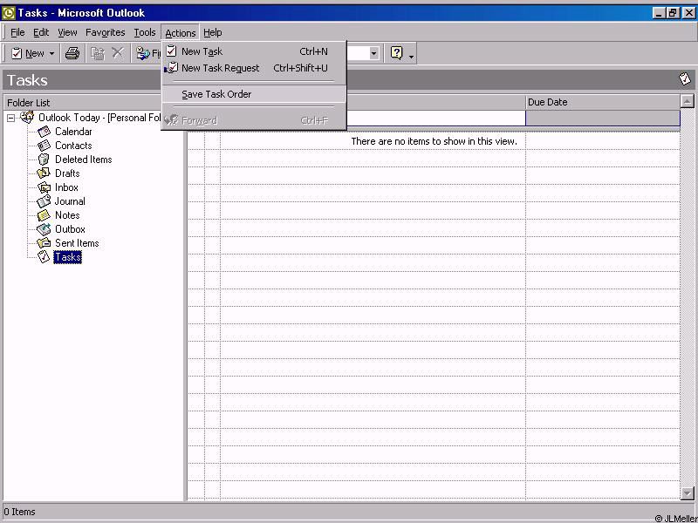Image resolution: width=698 pixels, height=523 pixels.
Task: Click the Journal folder icon
Action: tap(44, 201)
